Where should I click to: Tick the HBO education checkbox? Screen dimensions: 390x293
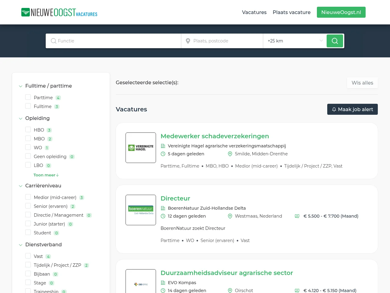[x=28, y=129]
